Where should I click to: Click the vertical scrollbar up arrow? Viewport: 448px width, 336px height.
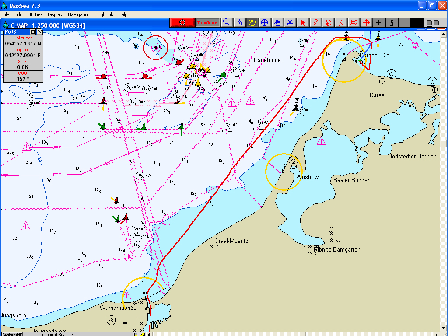point(443,34)
